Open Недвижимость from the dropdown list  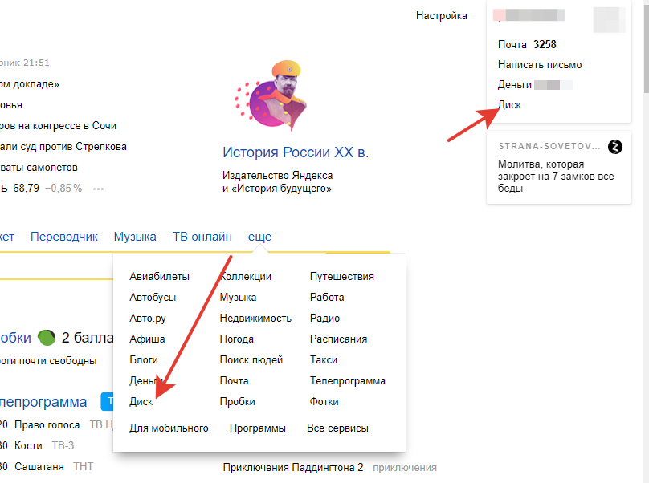tap(255, 318)
